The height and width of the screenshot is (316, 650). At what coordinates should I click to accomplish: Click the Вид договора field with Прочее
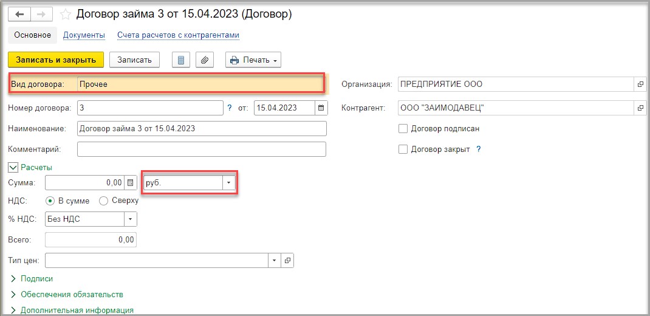pyautogui.click(x=200, y=84)
